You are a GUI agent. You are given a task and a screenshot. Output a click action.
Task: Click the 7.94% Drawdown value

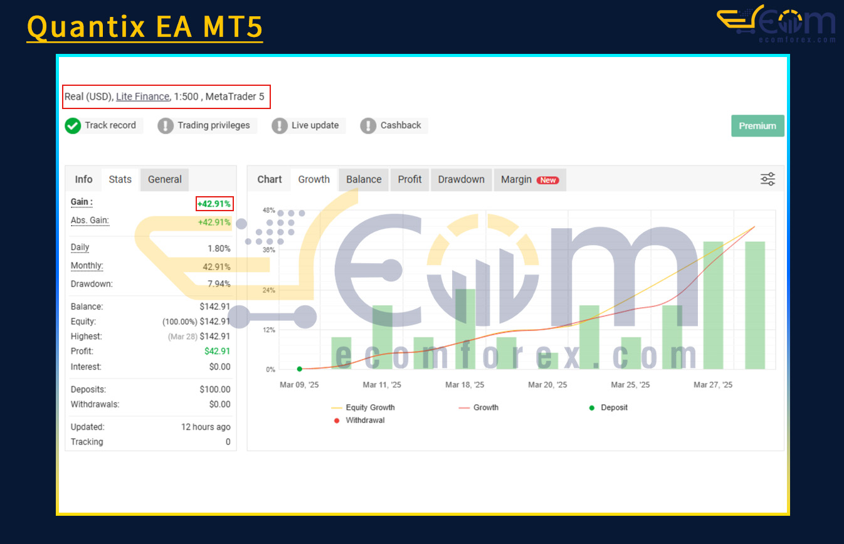(x=219, y=284)
